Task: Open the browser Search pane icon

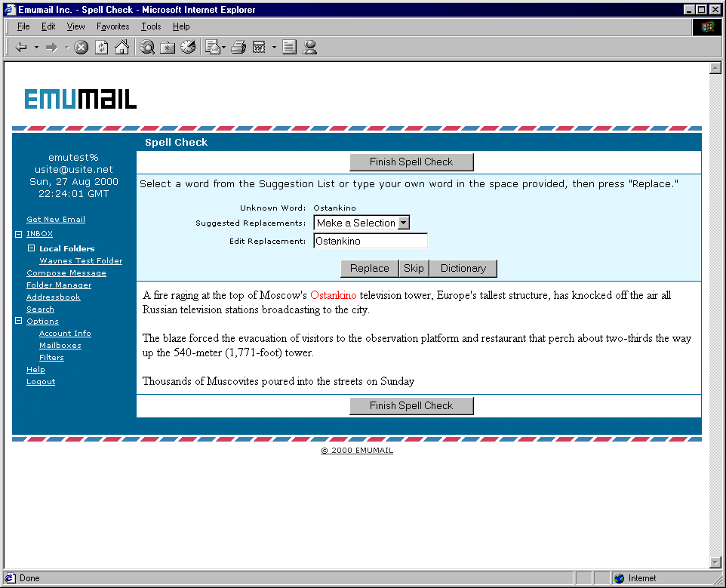Action: coord(147,48)
